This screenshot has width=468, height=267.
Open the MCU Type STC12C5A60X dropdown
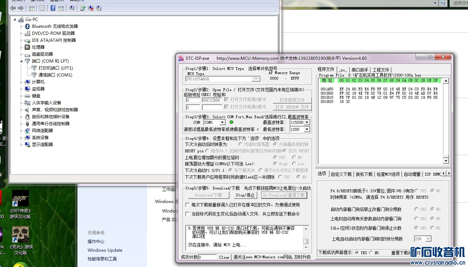click(257, 79)
